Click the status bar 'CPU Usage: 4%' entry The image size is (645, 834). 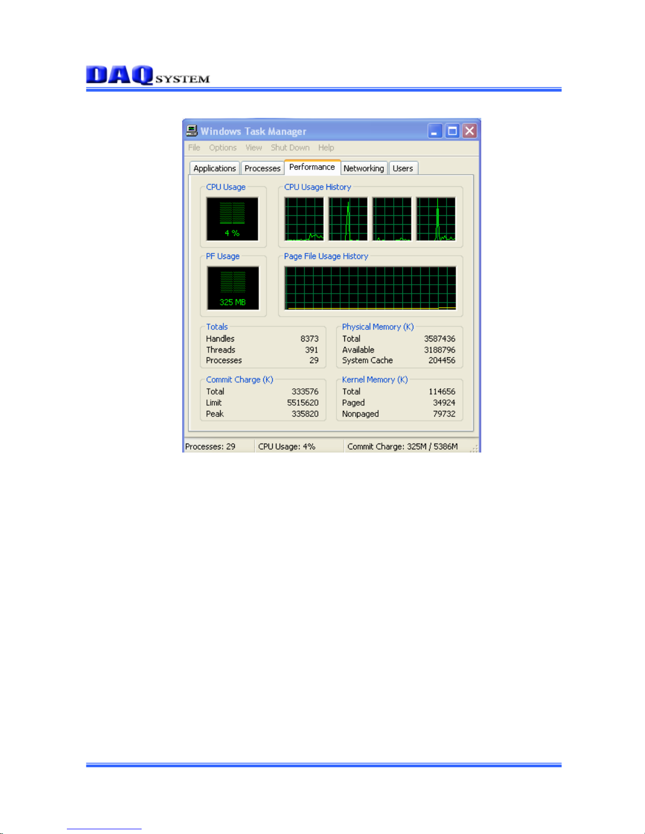[x=286, y=447]
